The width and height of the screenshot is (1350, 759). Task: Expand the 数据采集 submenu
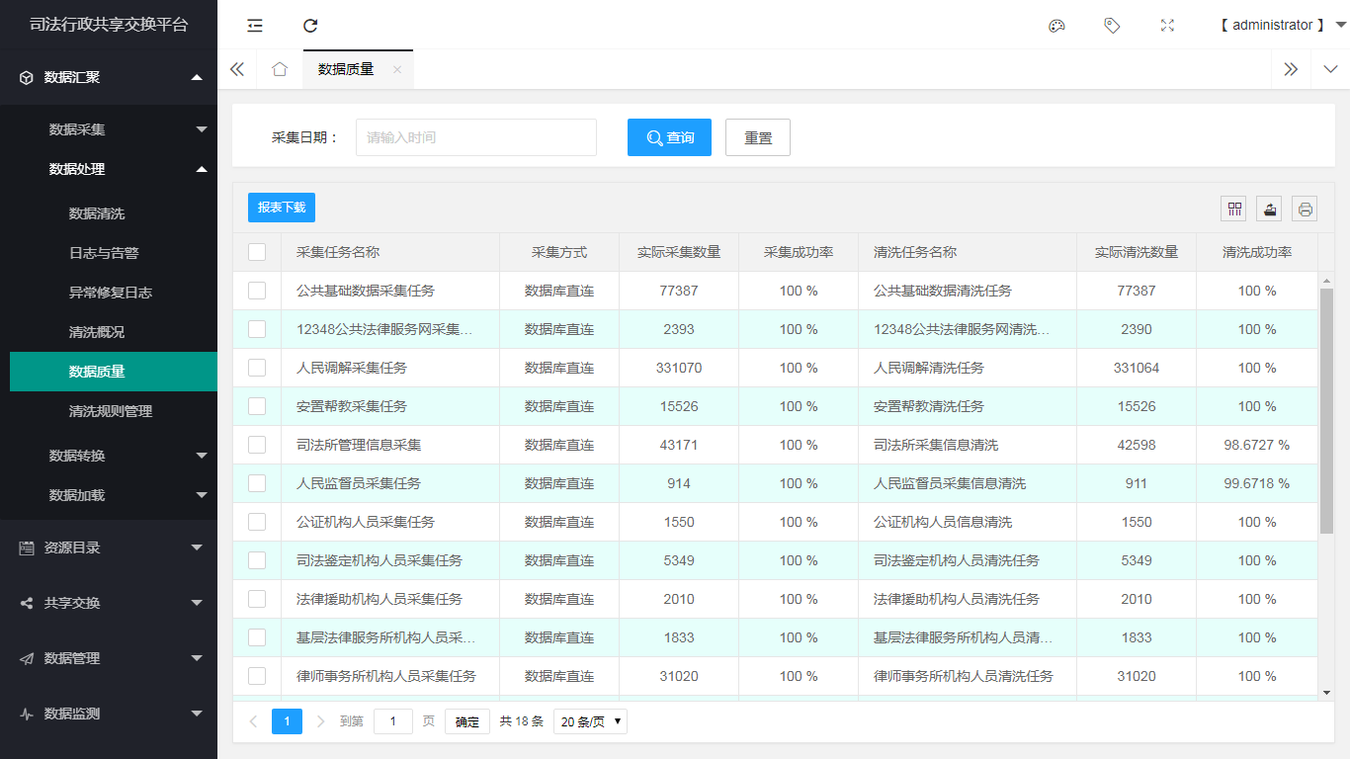pos(202,129)
